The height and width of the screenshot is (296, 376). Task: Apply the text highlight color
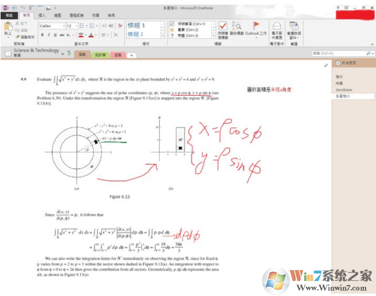81,35
